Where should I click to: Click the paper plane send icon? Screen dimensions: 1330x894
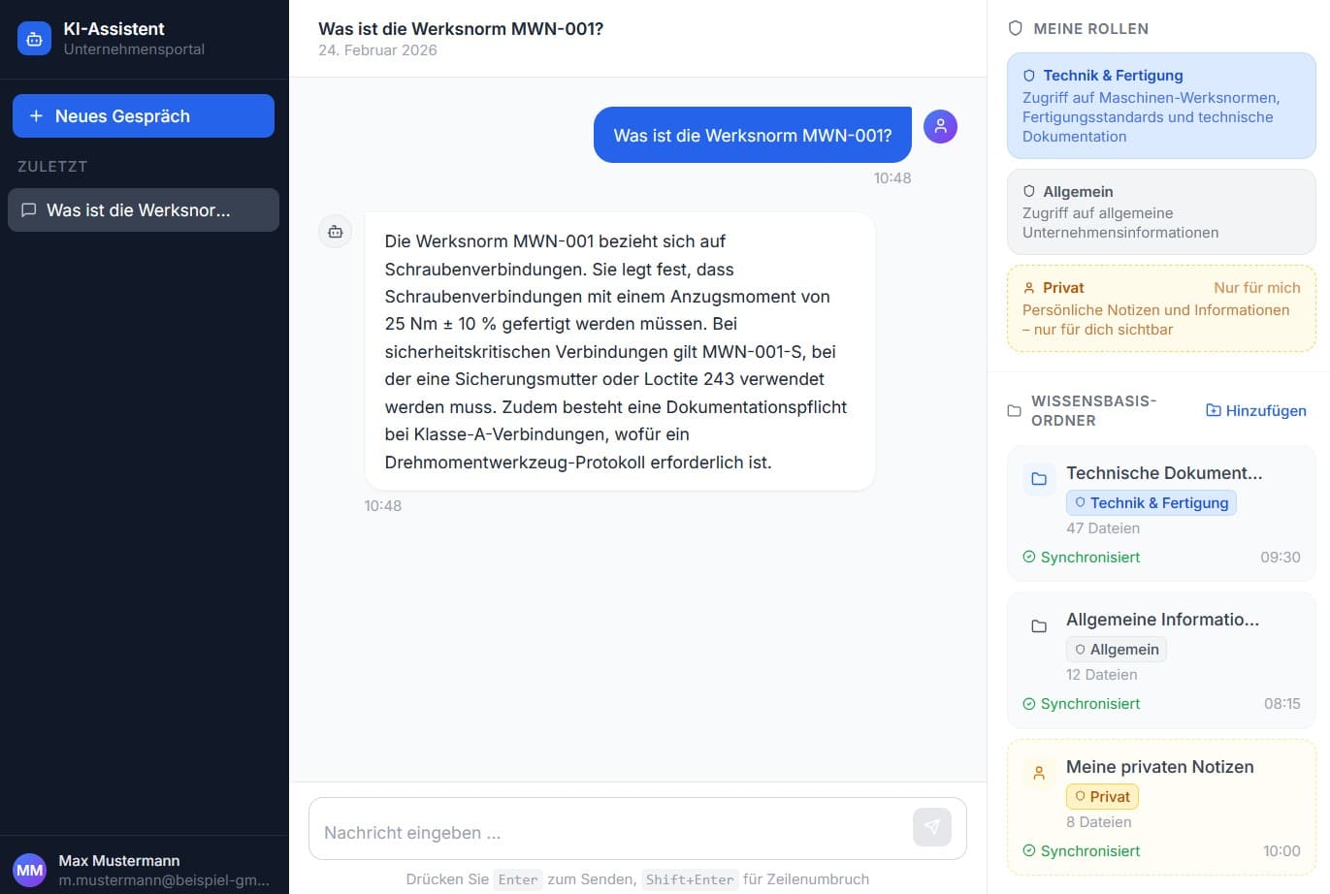click(x=931, y=827)
